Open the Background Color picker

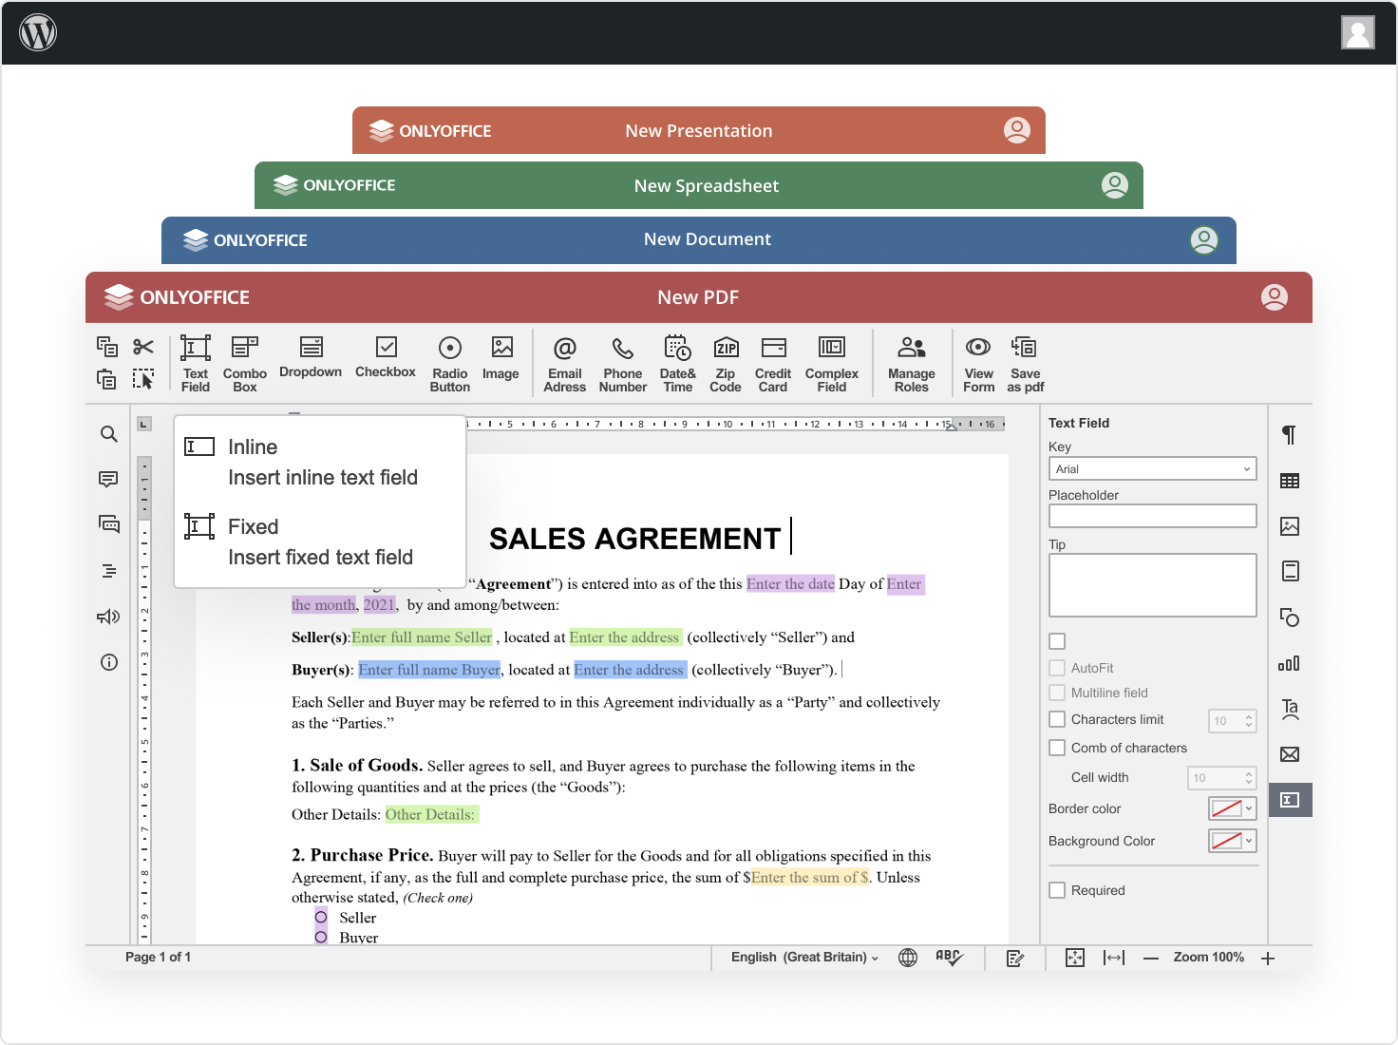click(1233, 841)
